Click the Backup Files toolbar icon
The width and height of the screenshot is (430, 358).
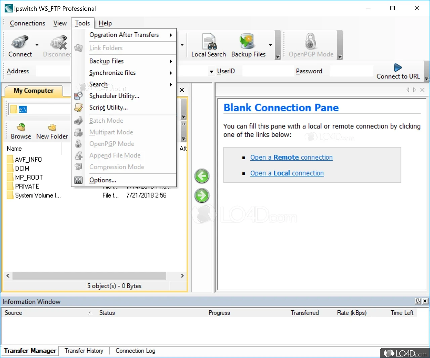click(247, 42)
